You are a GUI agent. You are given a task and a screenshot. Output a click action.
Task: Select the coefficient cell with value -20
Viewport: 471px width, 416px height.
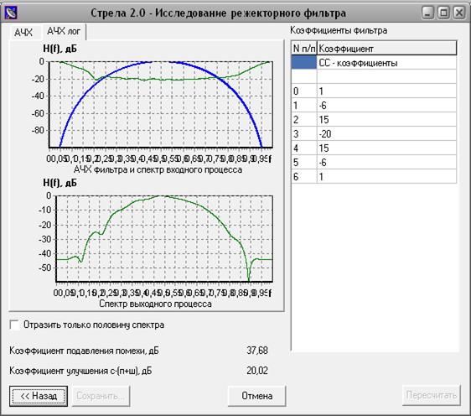pyautogui.click(x=387, y=133)
